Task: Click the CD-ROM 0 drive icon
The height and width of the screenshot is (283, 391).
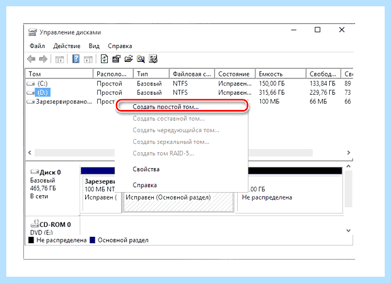Action: click(35, 223)
